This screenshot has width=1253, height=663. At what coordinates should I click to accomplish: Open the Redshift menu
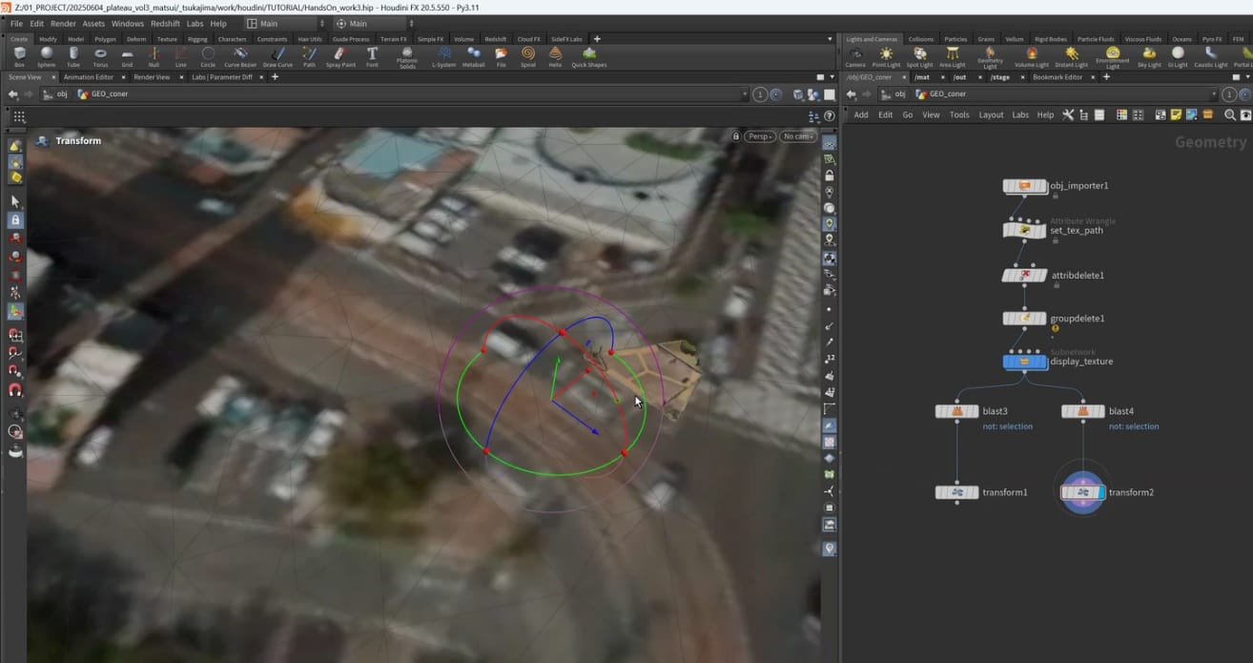click(x=165, y=24)
